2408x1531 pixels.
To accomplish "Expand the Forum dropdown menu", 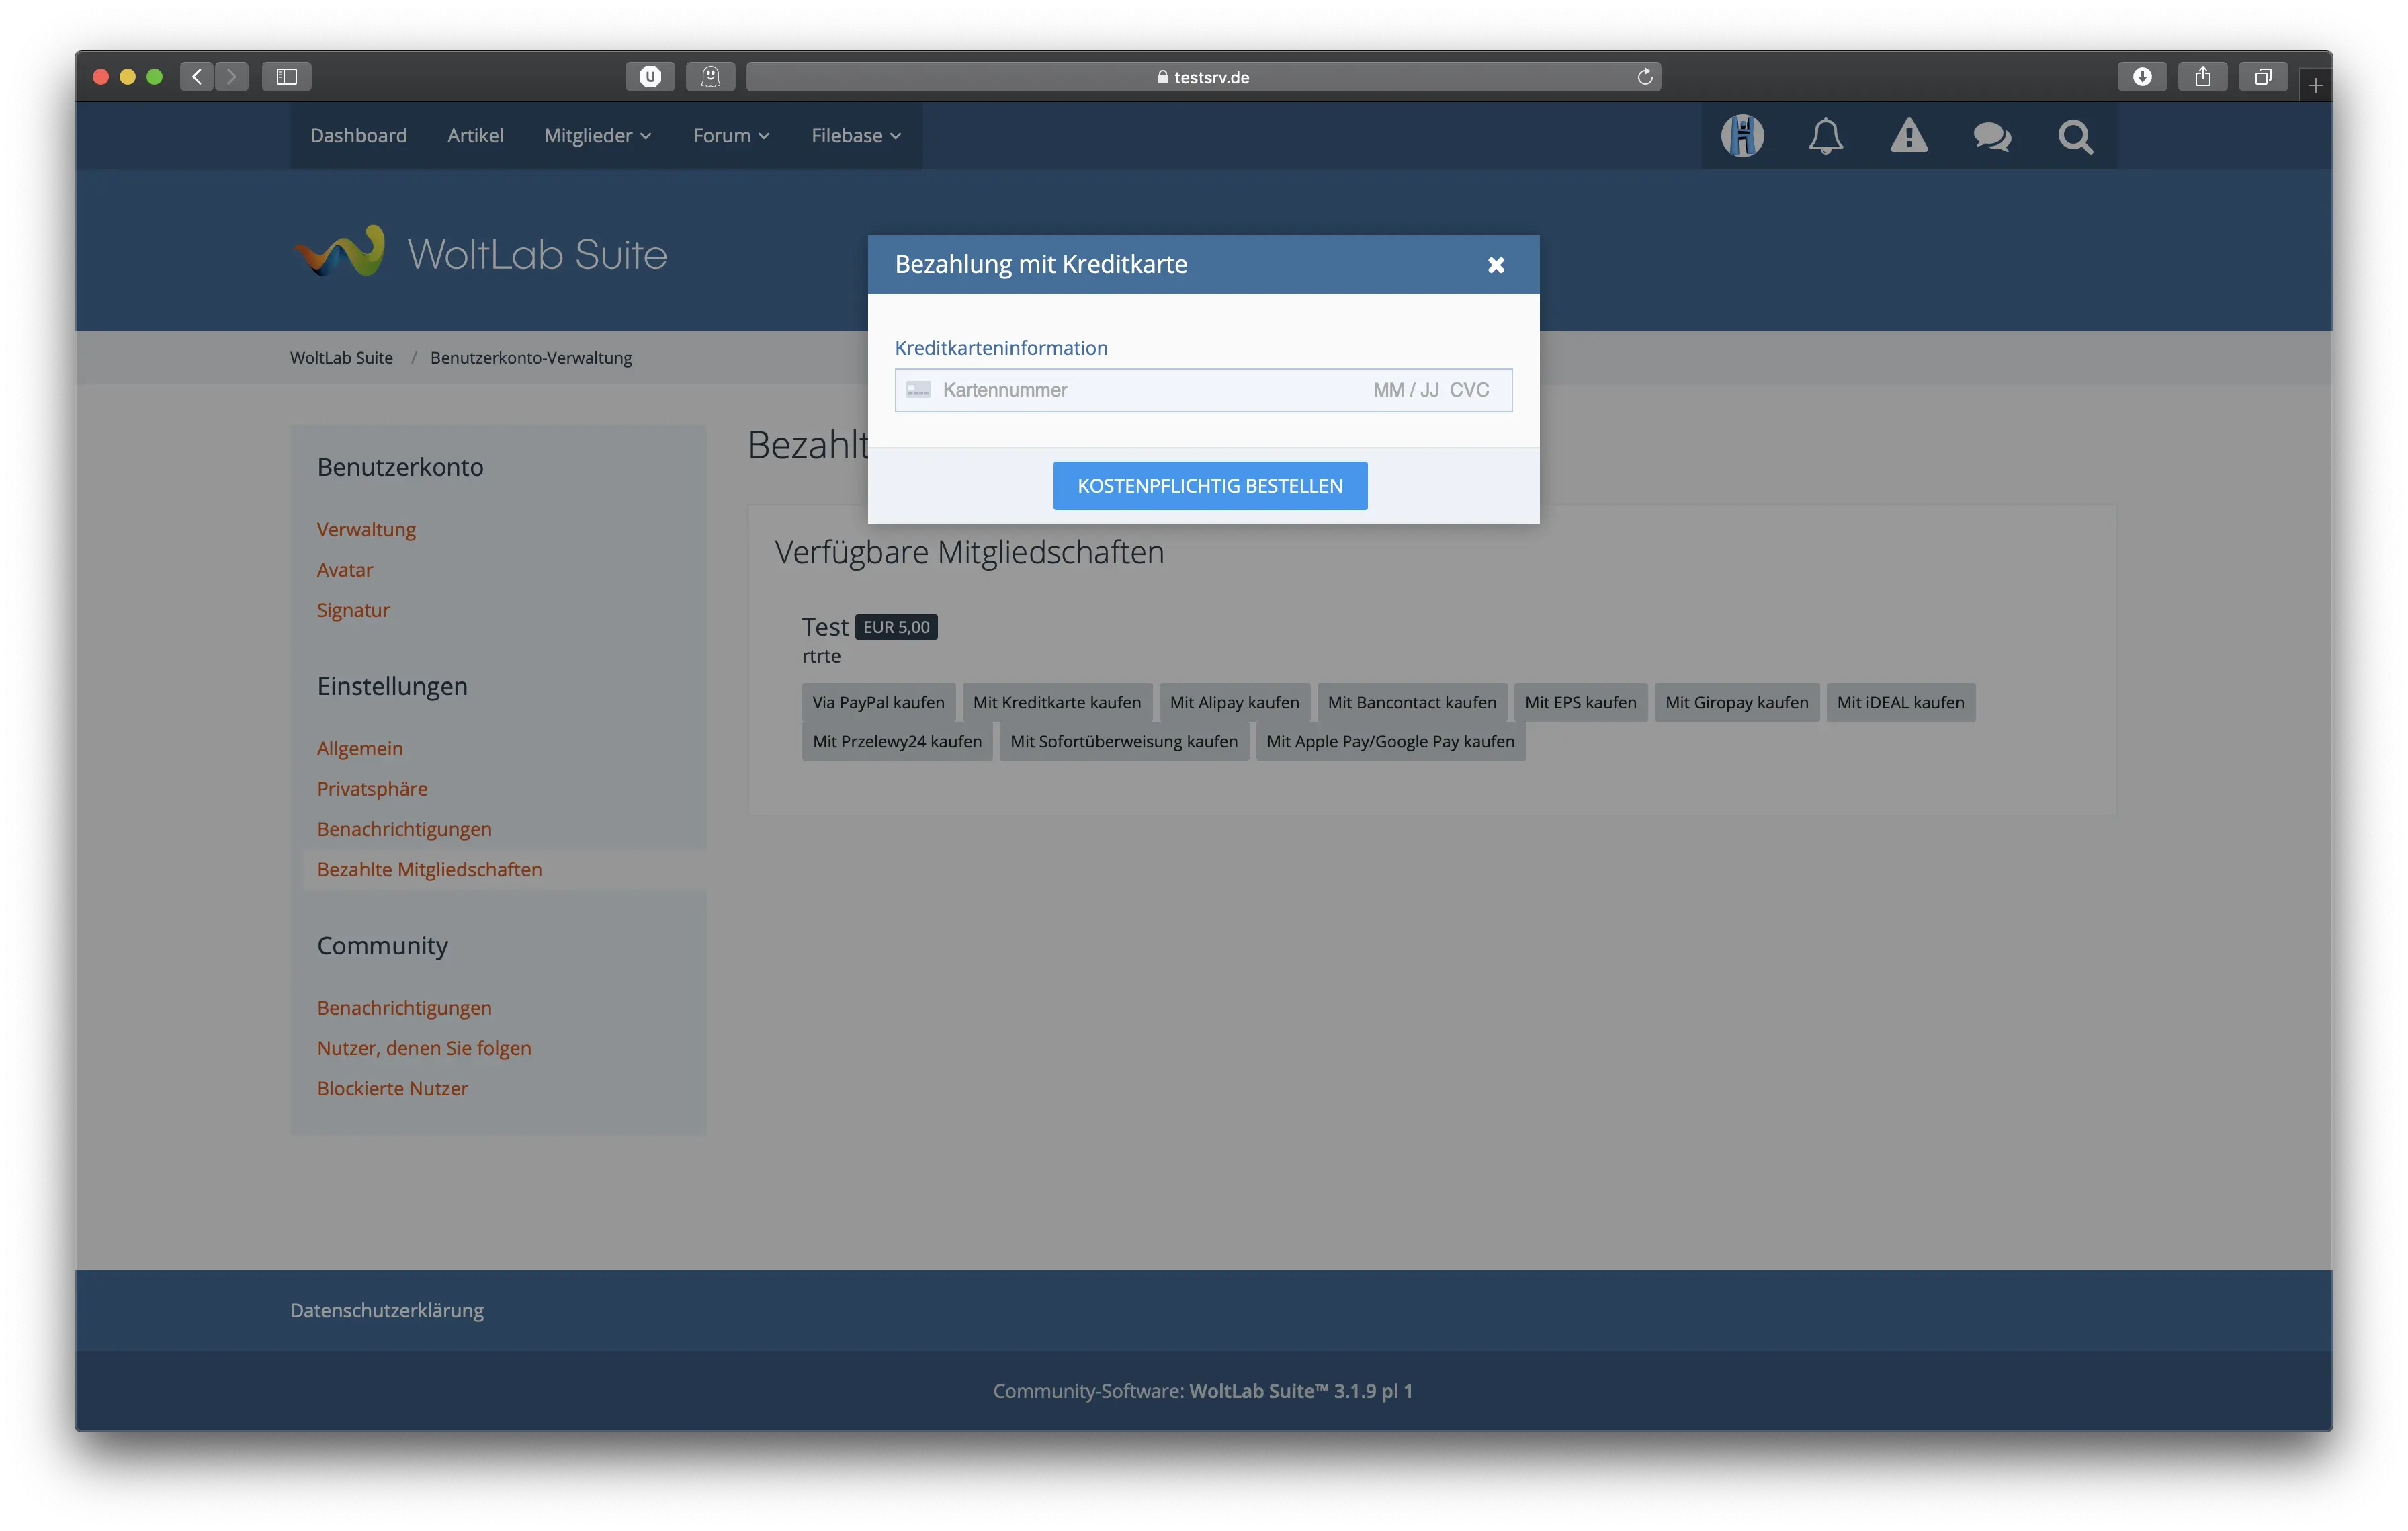I will (x=731, y=136).
